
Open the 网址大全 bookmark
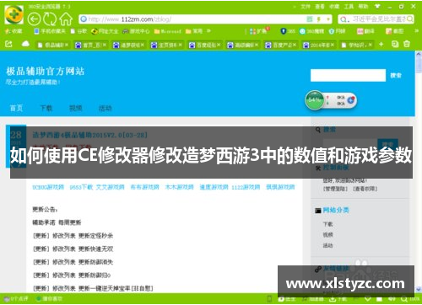(105, 31)
